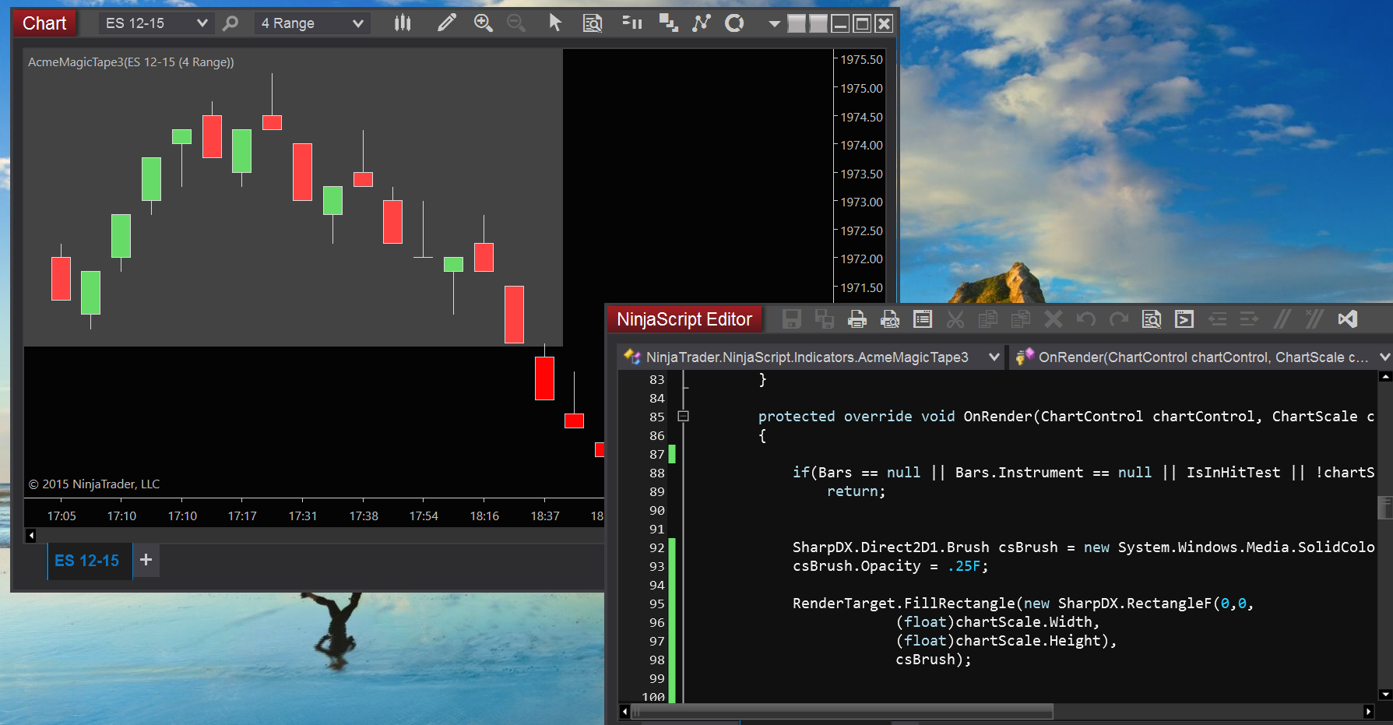Click the AcmeMagicTape3 indicator label on chart
The width and height of the screenshot is (1393, 725).
131,62
